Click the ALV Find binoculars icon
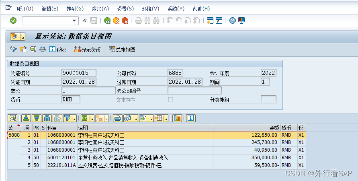 (x=47, y=118)
